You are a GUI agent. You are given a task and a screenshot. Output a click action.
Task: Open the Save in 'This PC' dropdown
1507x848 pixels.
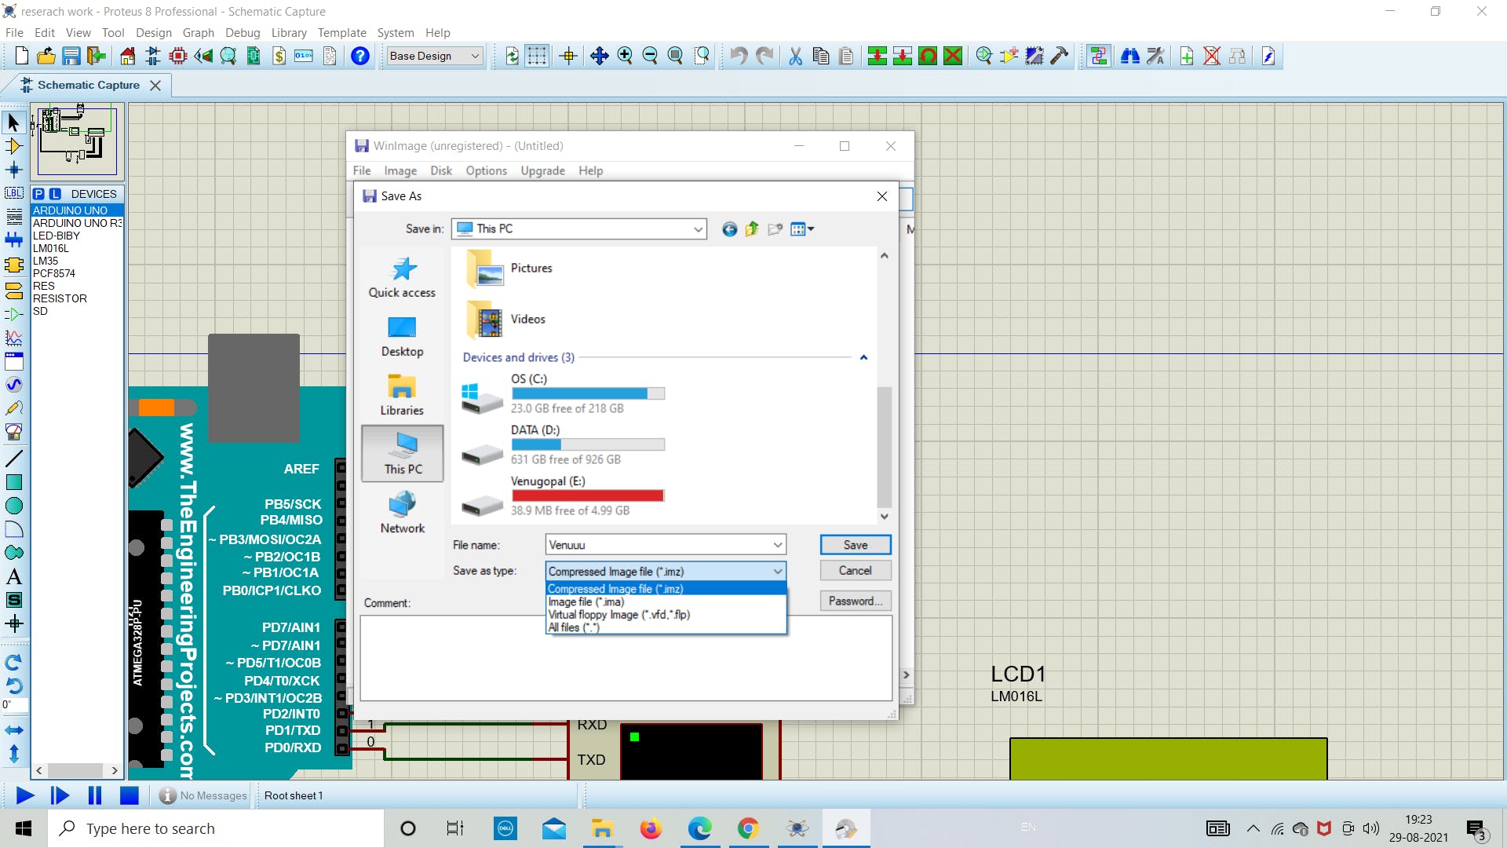[579, 228]
